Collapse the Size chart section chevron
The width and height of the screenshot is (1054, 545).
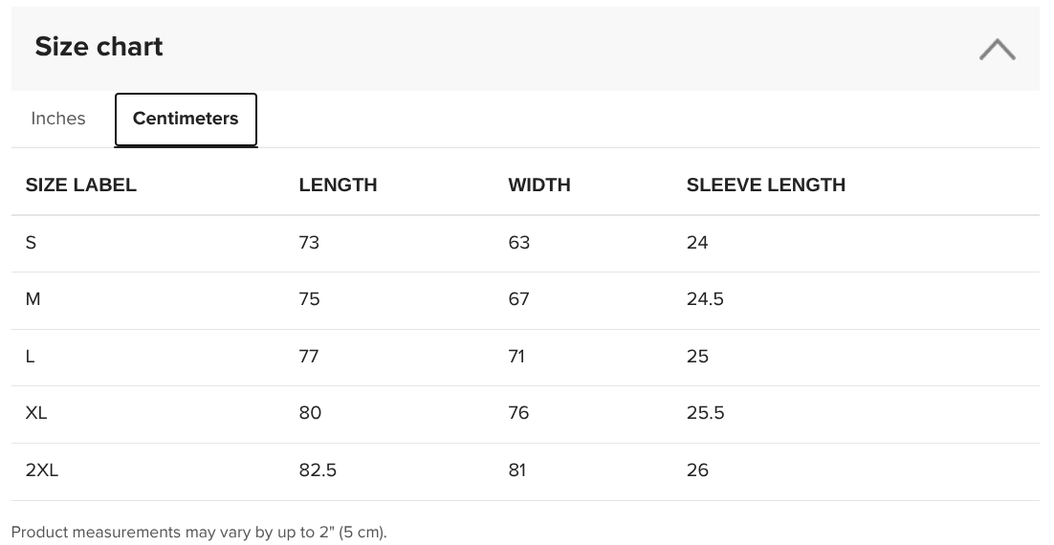click(997, 49)
